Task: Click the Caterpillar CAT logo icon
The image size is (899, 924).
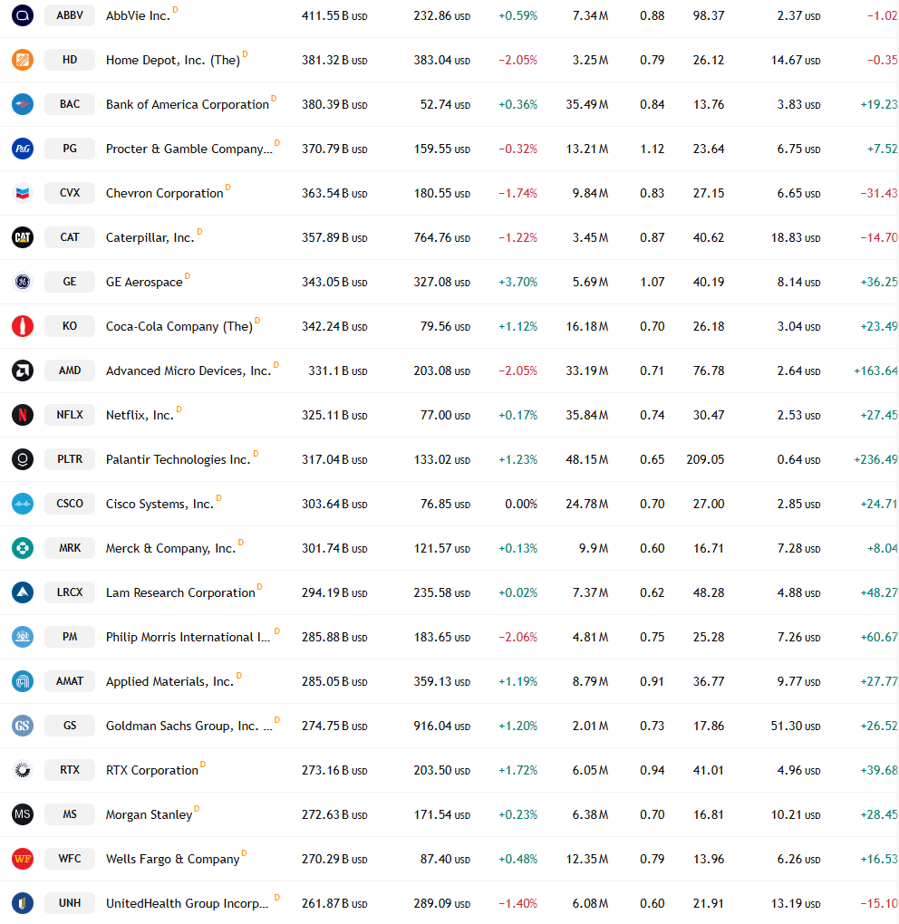Action: (23, 237)
